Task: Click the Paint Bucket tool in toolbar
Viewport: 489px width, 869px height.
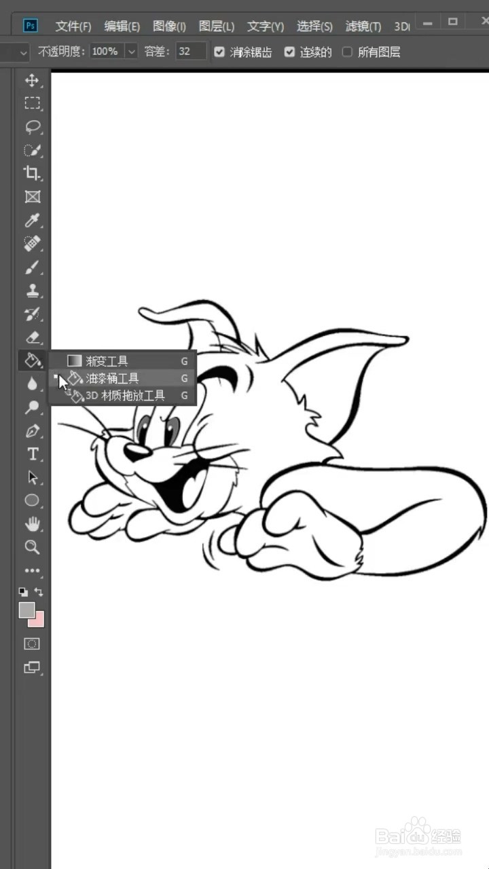Action: pyautogui.click(x=32, y=360)
